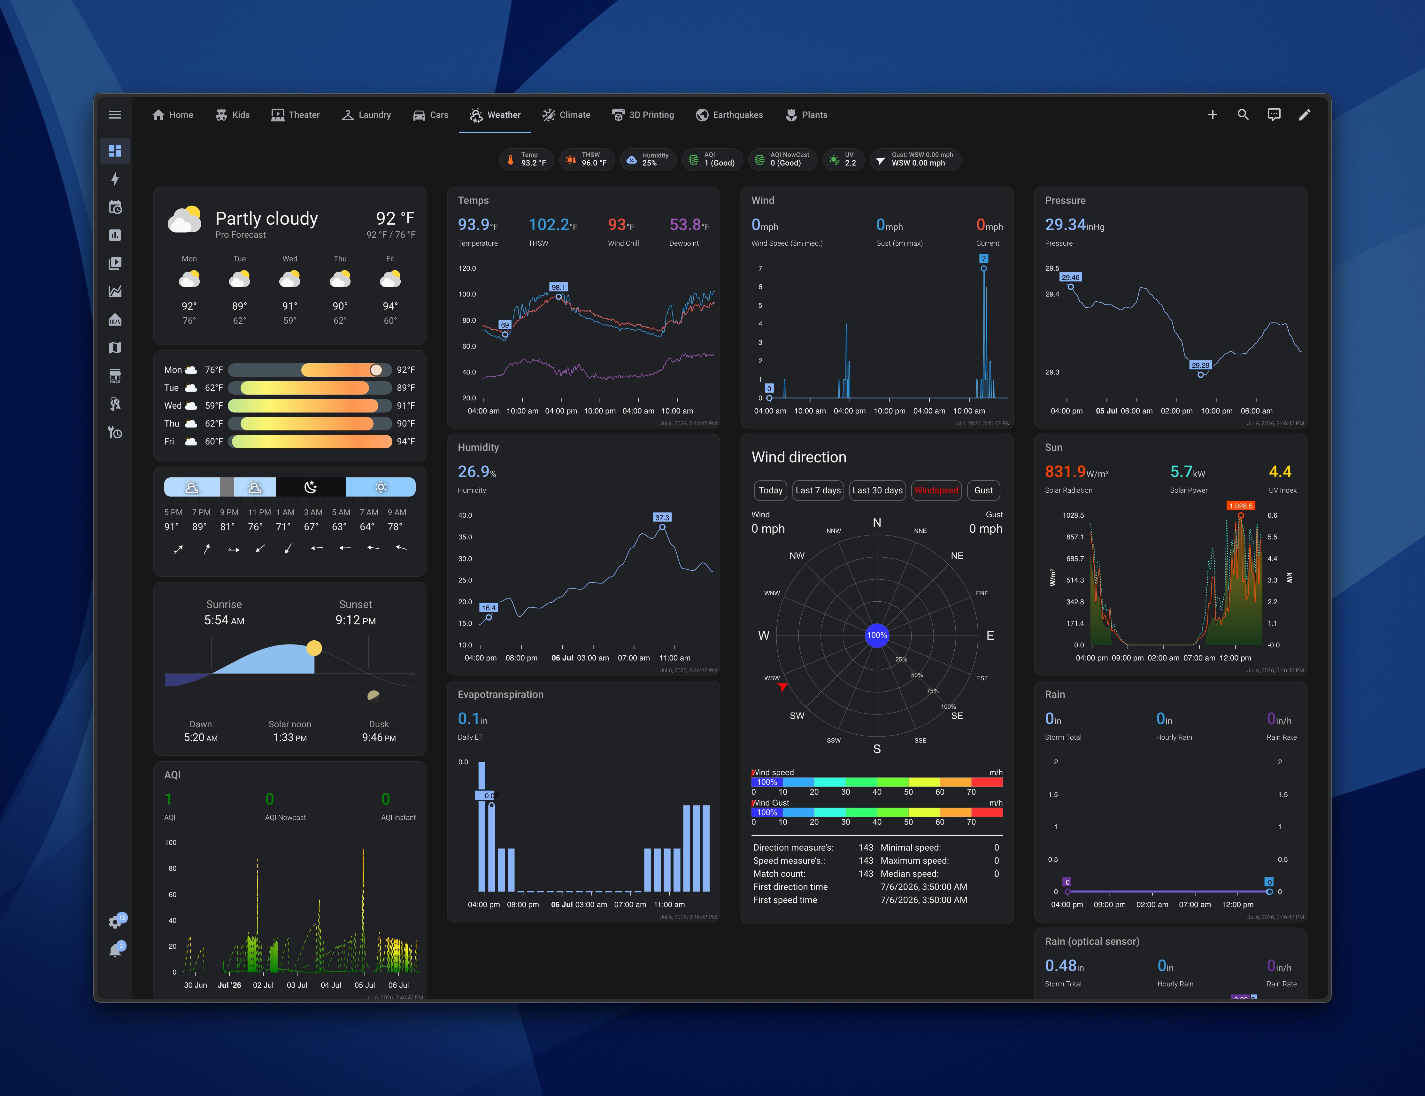Click the 26.9% Humidity value
1425x1096 pixels.
pos(477,472)
